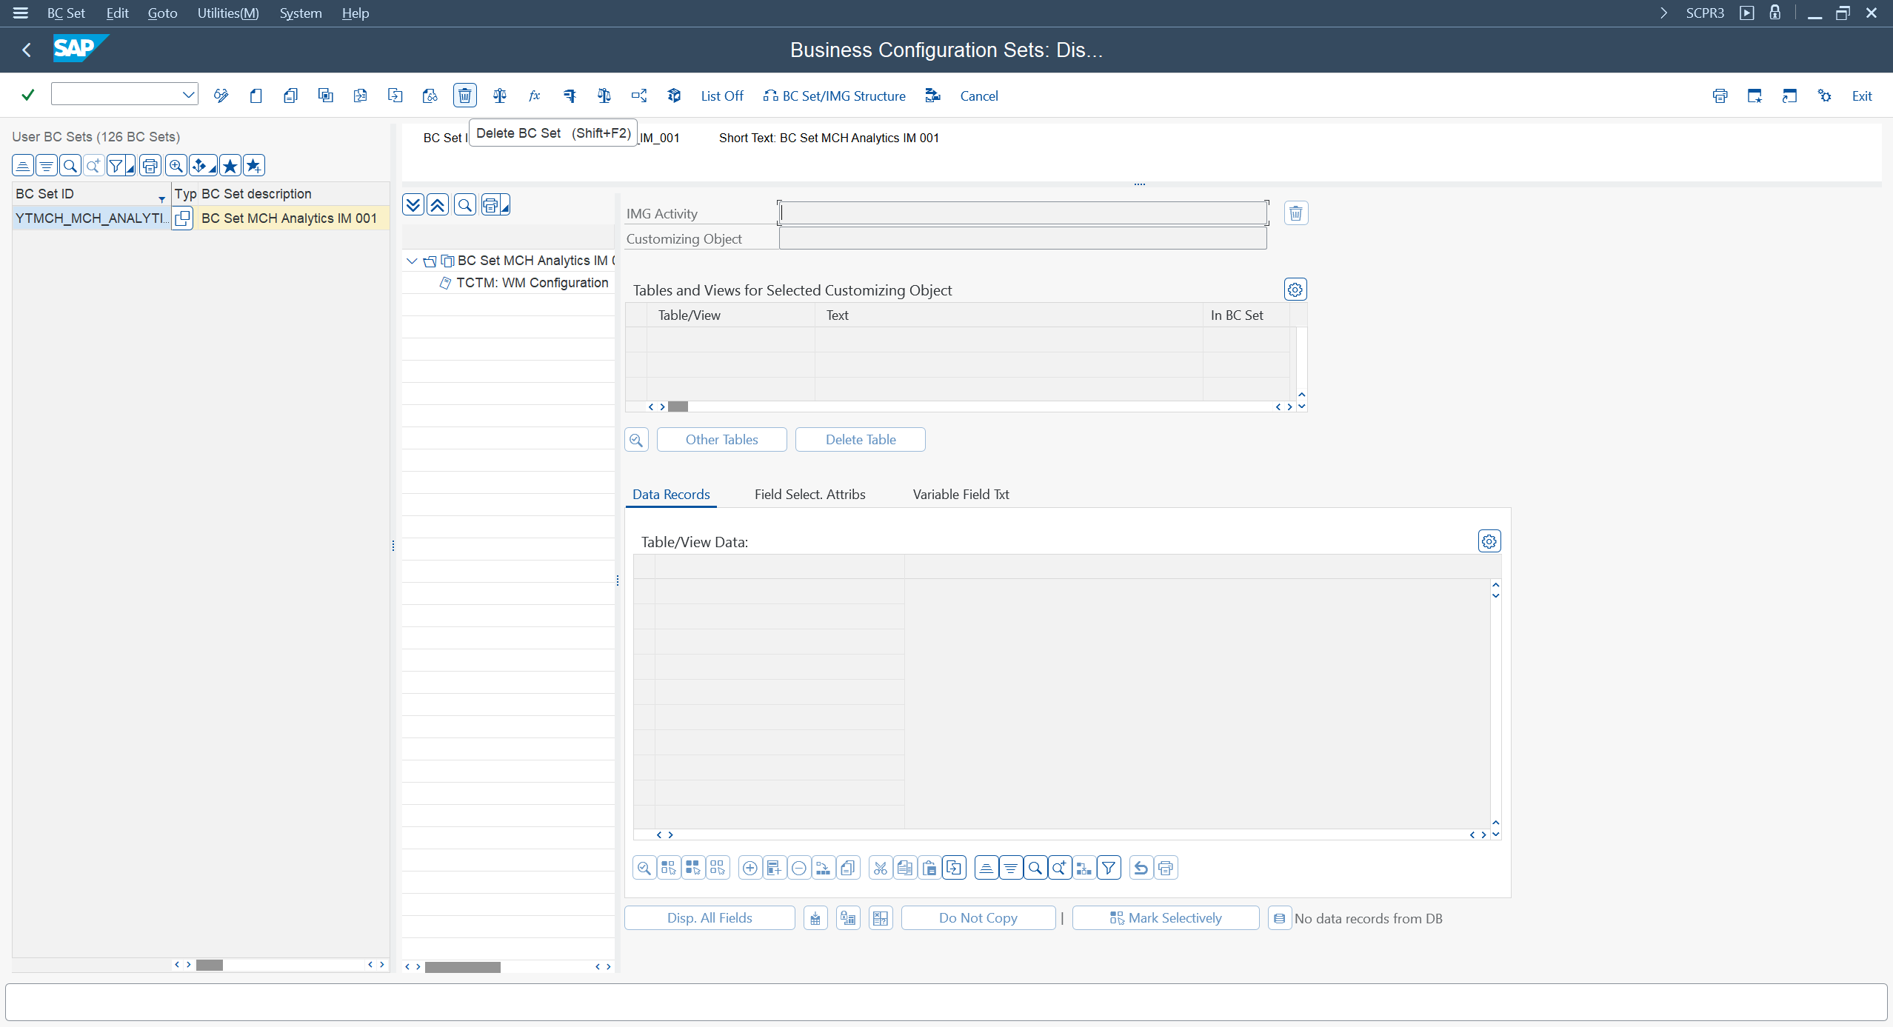
Task: Click the Mark Selectively button
Action: click(1165, 917)
